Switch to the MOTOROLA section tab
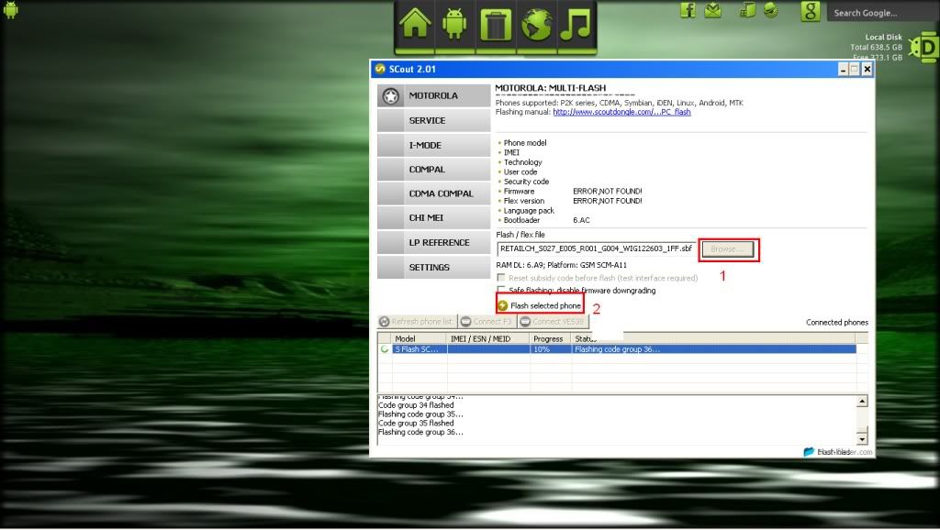 [434, 95]
